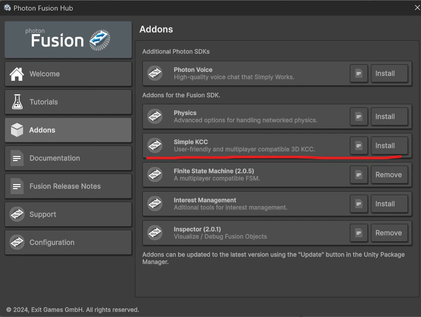
Task: Open the Simple KCC documentation icon
Action: pos(358,145)
